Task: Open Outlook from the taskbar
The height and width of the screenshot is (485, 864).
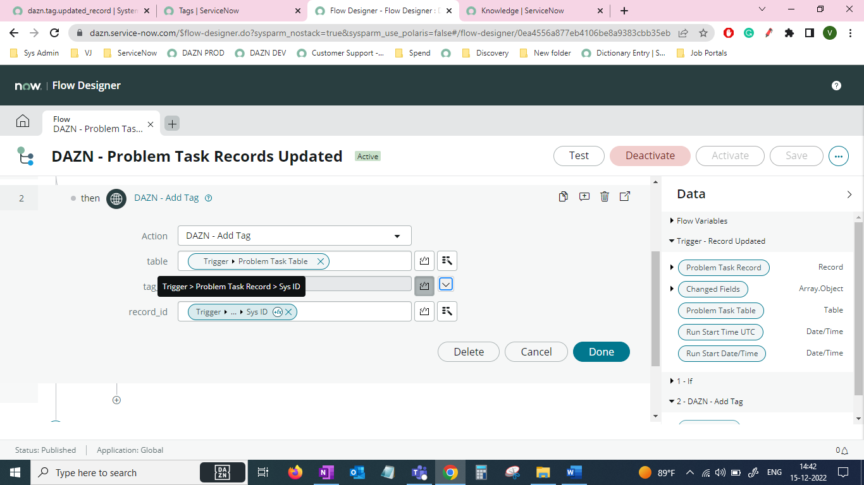Action: [357, 472]
